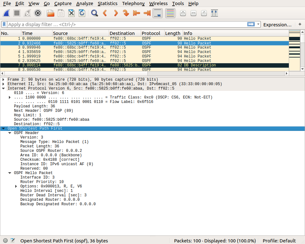Start capturing packets with shark fin icon

[x=6, y=13]
